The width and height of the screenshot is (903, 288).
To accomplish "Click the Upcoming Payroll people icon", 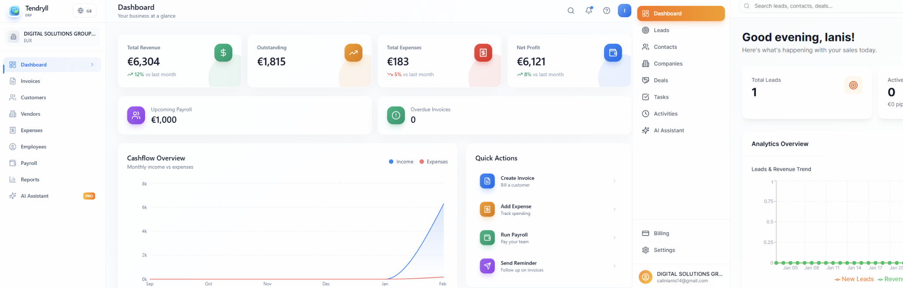I will pyautogui.click(x=136, y=115).
